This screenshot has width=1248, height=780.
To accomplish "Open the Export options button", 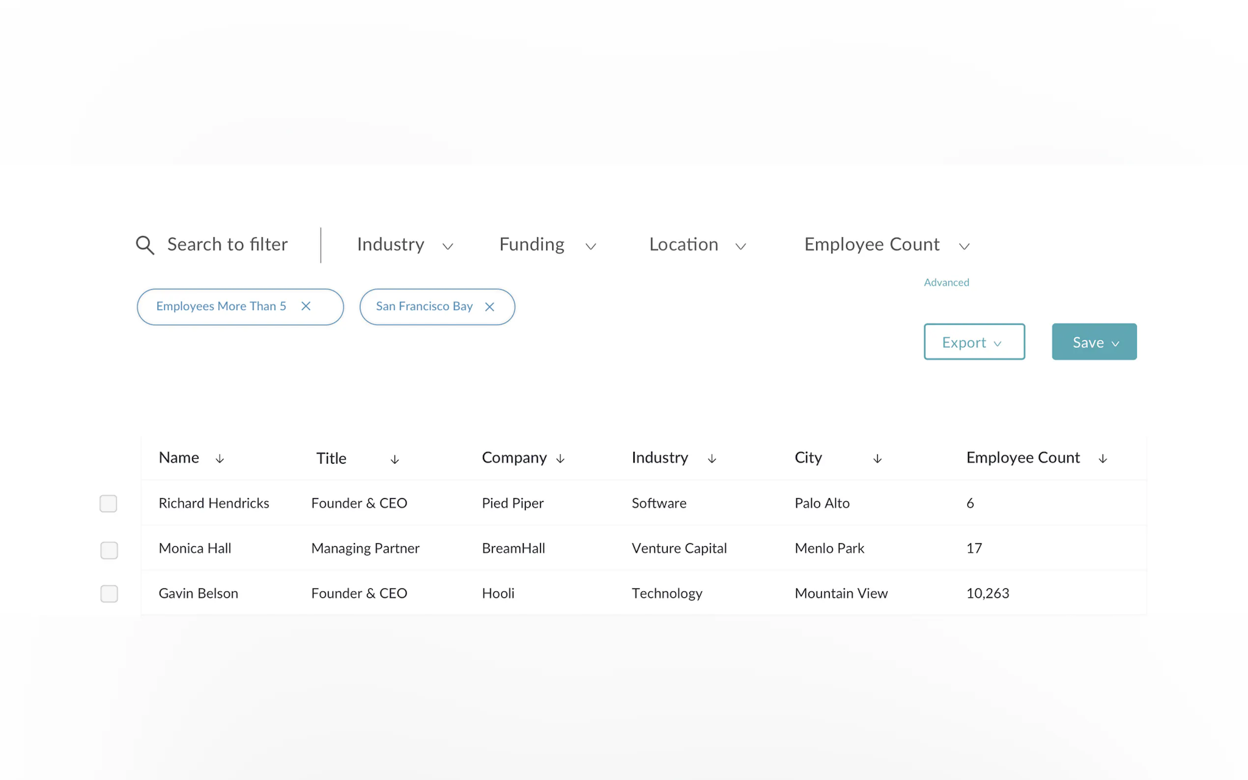I will [973, 342].
